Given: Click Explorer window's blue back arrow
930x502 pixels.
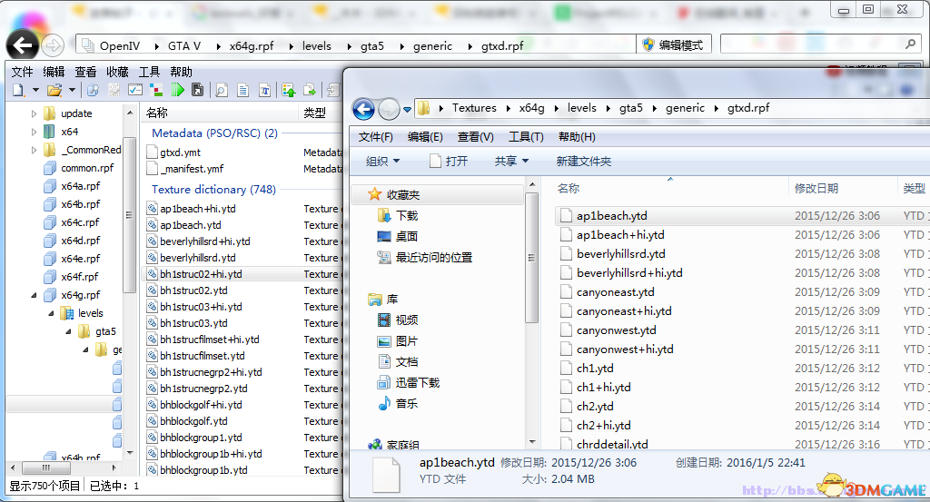Looking at the screenshot, I should coord(363,109).
